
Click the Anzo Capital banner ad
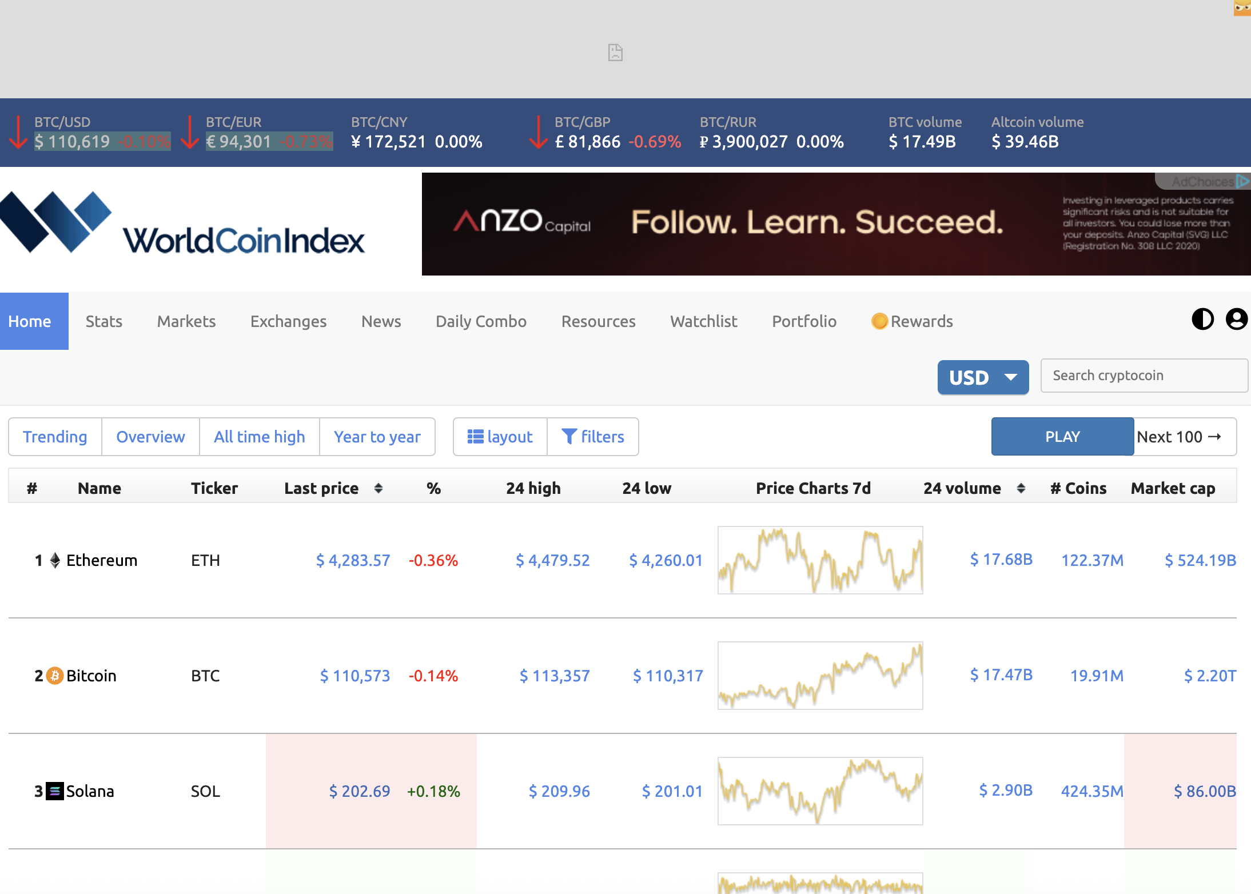(x=836, y=224)
